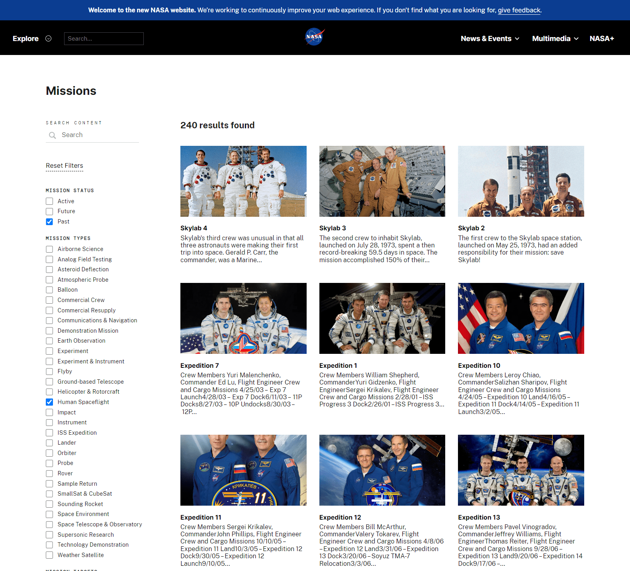Open Expedition 7 crew thumbnail

coord(243,318)
